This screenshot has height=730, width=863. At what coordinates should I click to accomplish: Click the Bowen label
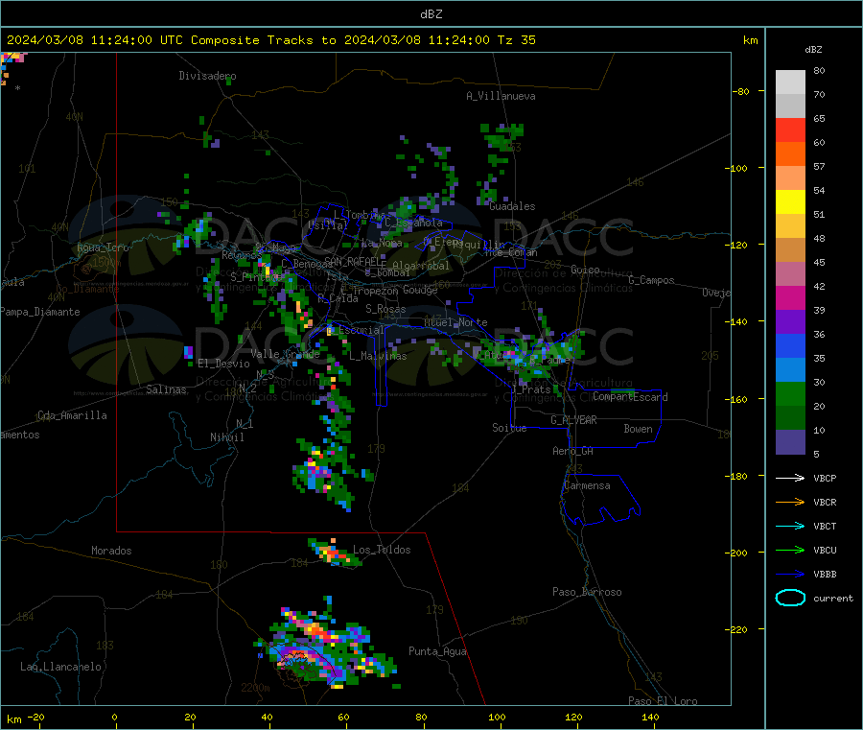(x=638, y=429)
